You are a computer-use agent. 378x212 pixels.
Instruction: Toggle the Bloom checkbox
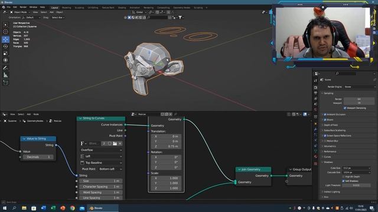(x=325, y=120)
